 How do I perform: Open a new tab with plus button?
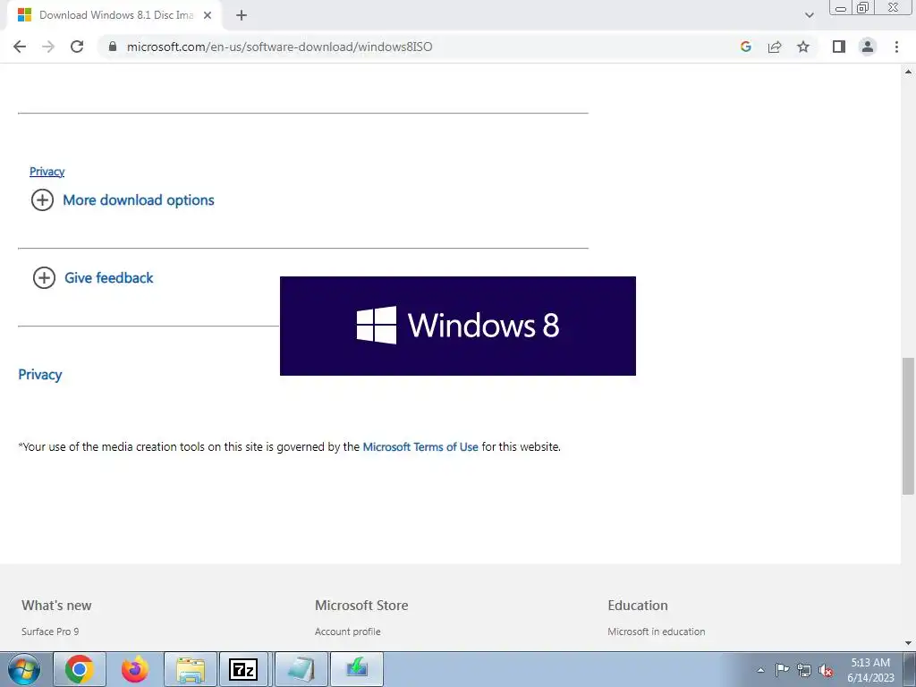coord(242,16)
